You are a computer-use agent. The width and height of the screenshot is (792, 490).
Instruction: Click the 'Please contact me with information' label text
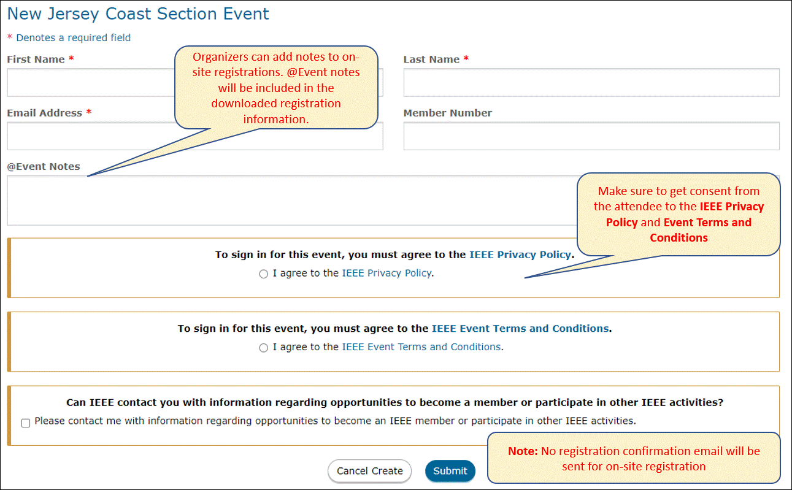coord(335,421)
